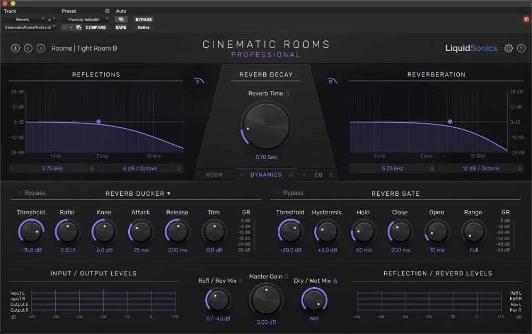532x334 pixels.
Task: Open the Reverb track selector dropdown
Action: coord(24,19)
